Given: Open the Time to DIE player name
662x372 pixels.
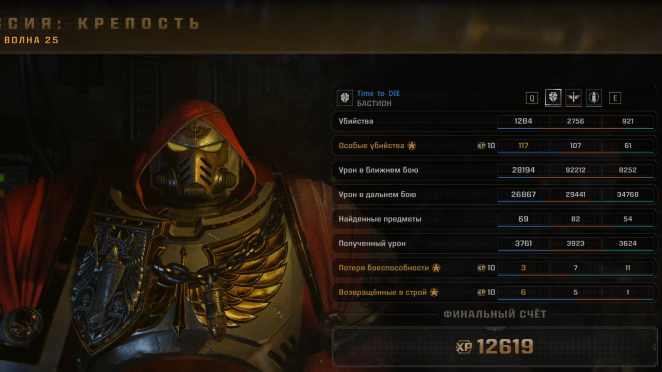Looking at the screenshot, I should point(378,93).
